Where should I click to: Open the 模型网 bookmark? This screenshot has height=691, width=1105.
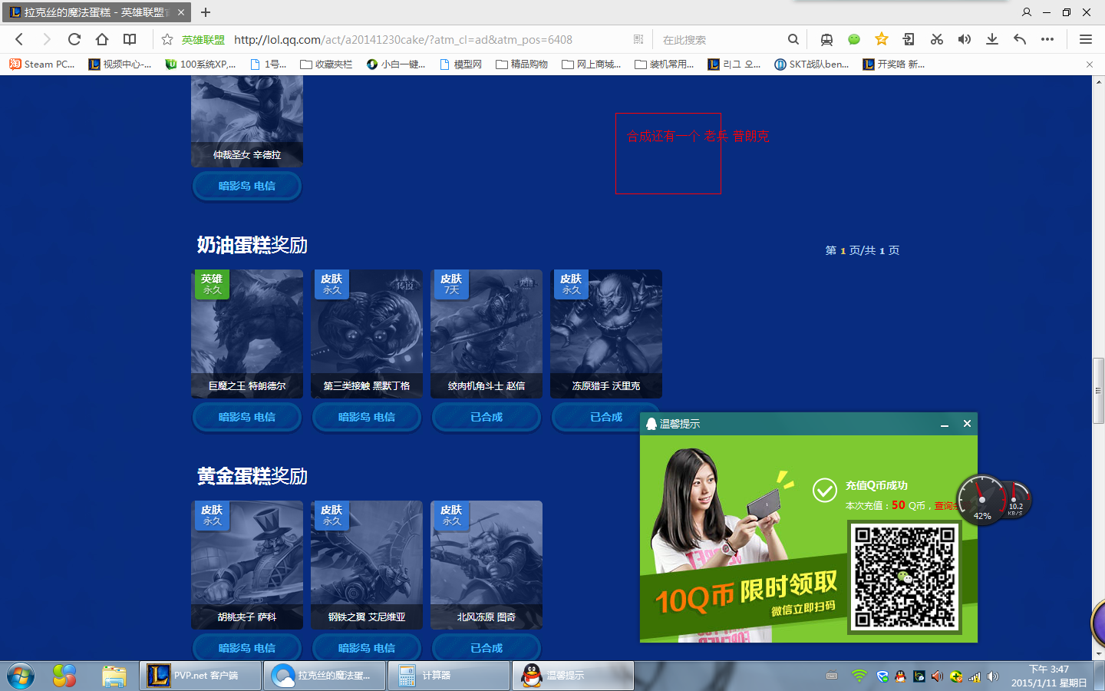point(460,64)
